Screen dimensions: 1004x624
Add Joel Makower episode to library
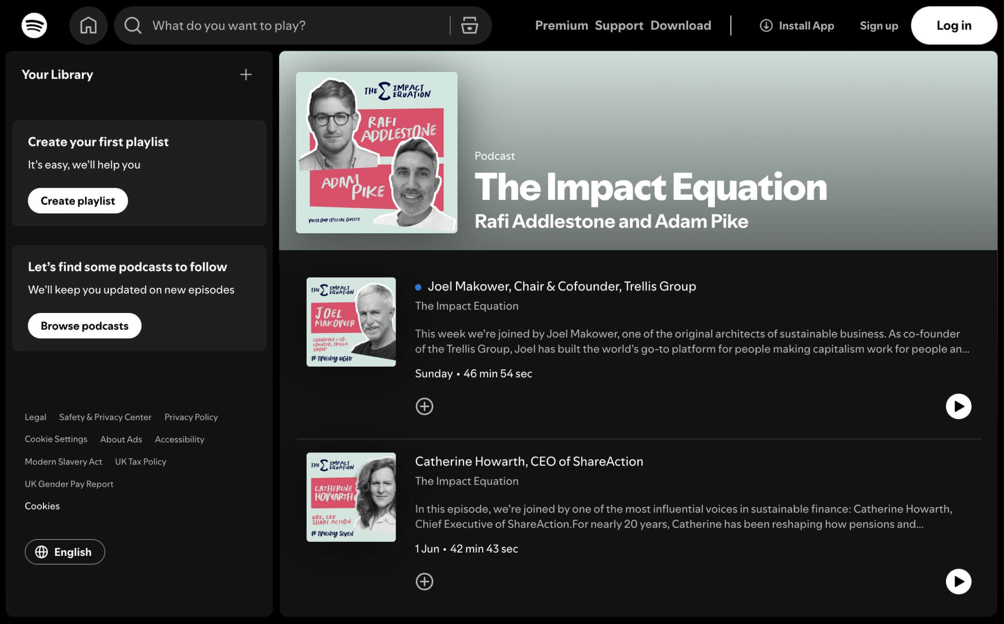coord(424,406)
